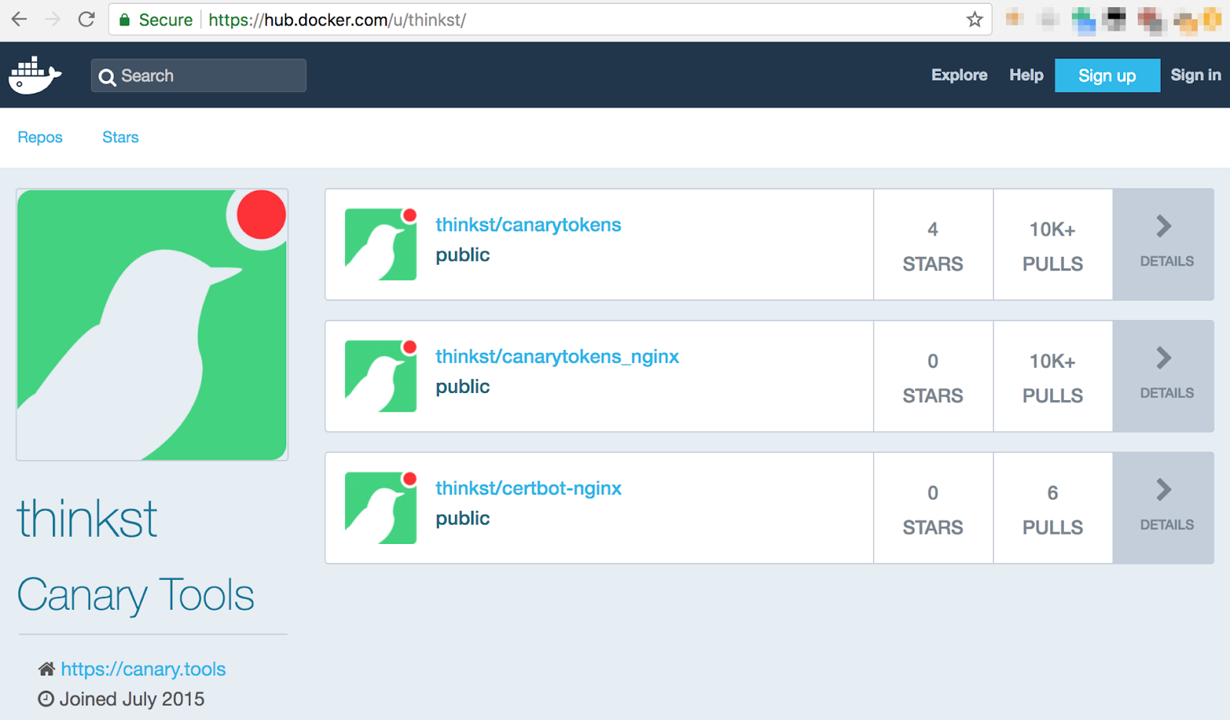1230x720 pixels.
Task: Click the 6 PULLS count for thinkst/certbot-nginx
Action: click(x=1052, y=508)
